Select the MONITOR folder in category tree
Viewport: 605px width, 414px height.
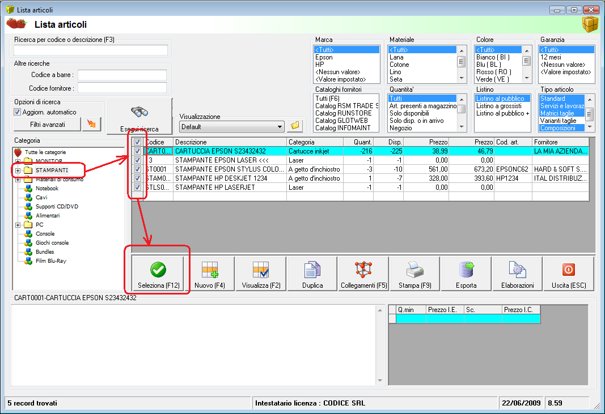click(49, 161)
